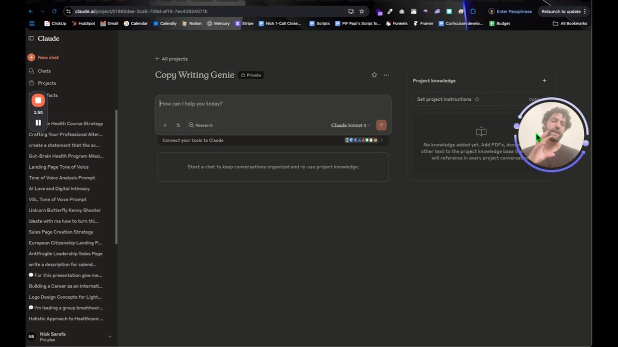
Task: Collapse the Claude sidebar panel icon
Action: click(31, 39)
